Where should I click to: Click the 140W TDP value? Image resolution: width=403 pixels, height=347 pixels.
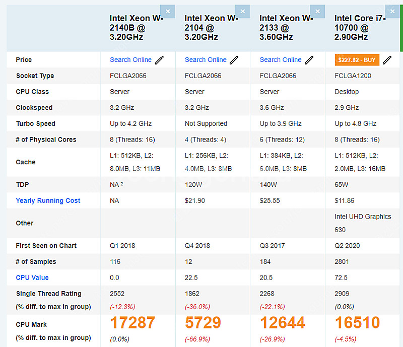[x=268, y=185]
